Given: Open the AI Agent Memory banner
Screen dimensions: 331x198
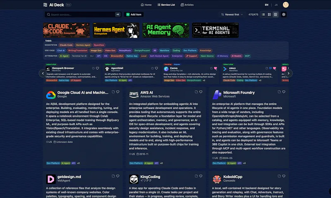Looking at the screenshot, I should coord(166,30).
